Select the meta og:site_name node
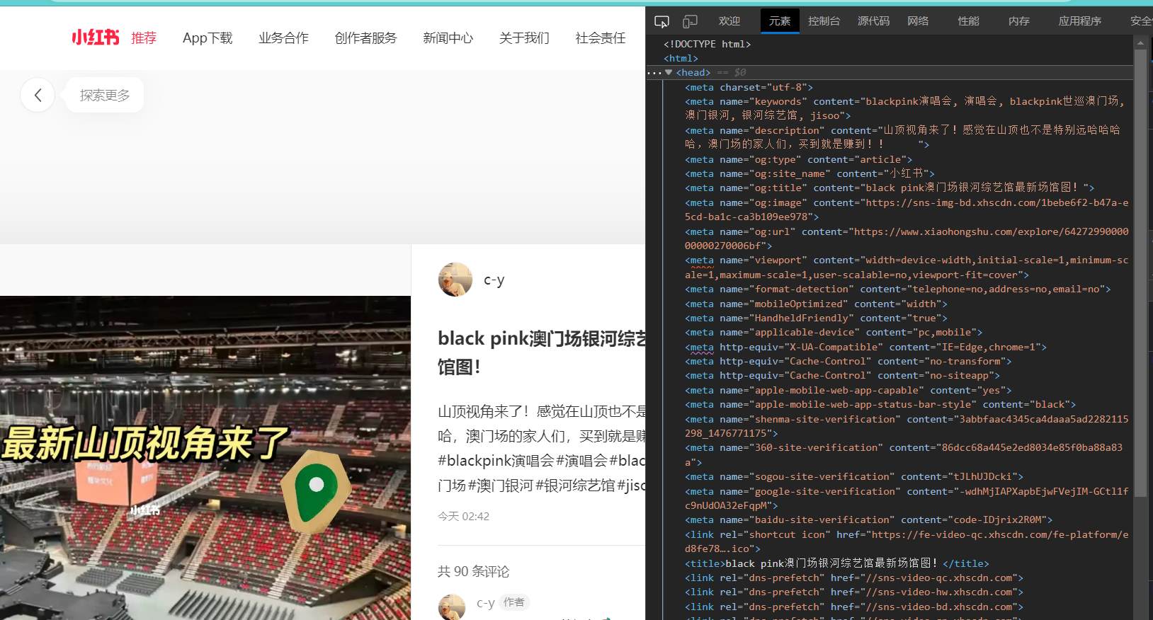This screenshot has height=620, width=1153. coord(810,173)
